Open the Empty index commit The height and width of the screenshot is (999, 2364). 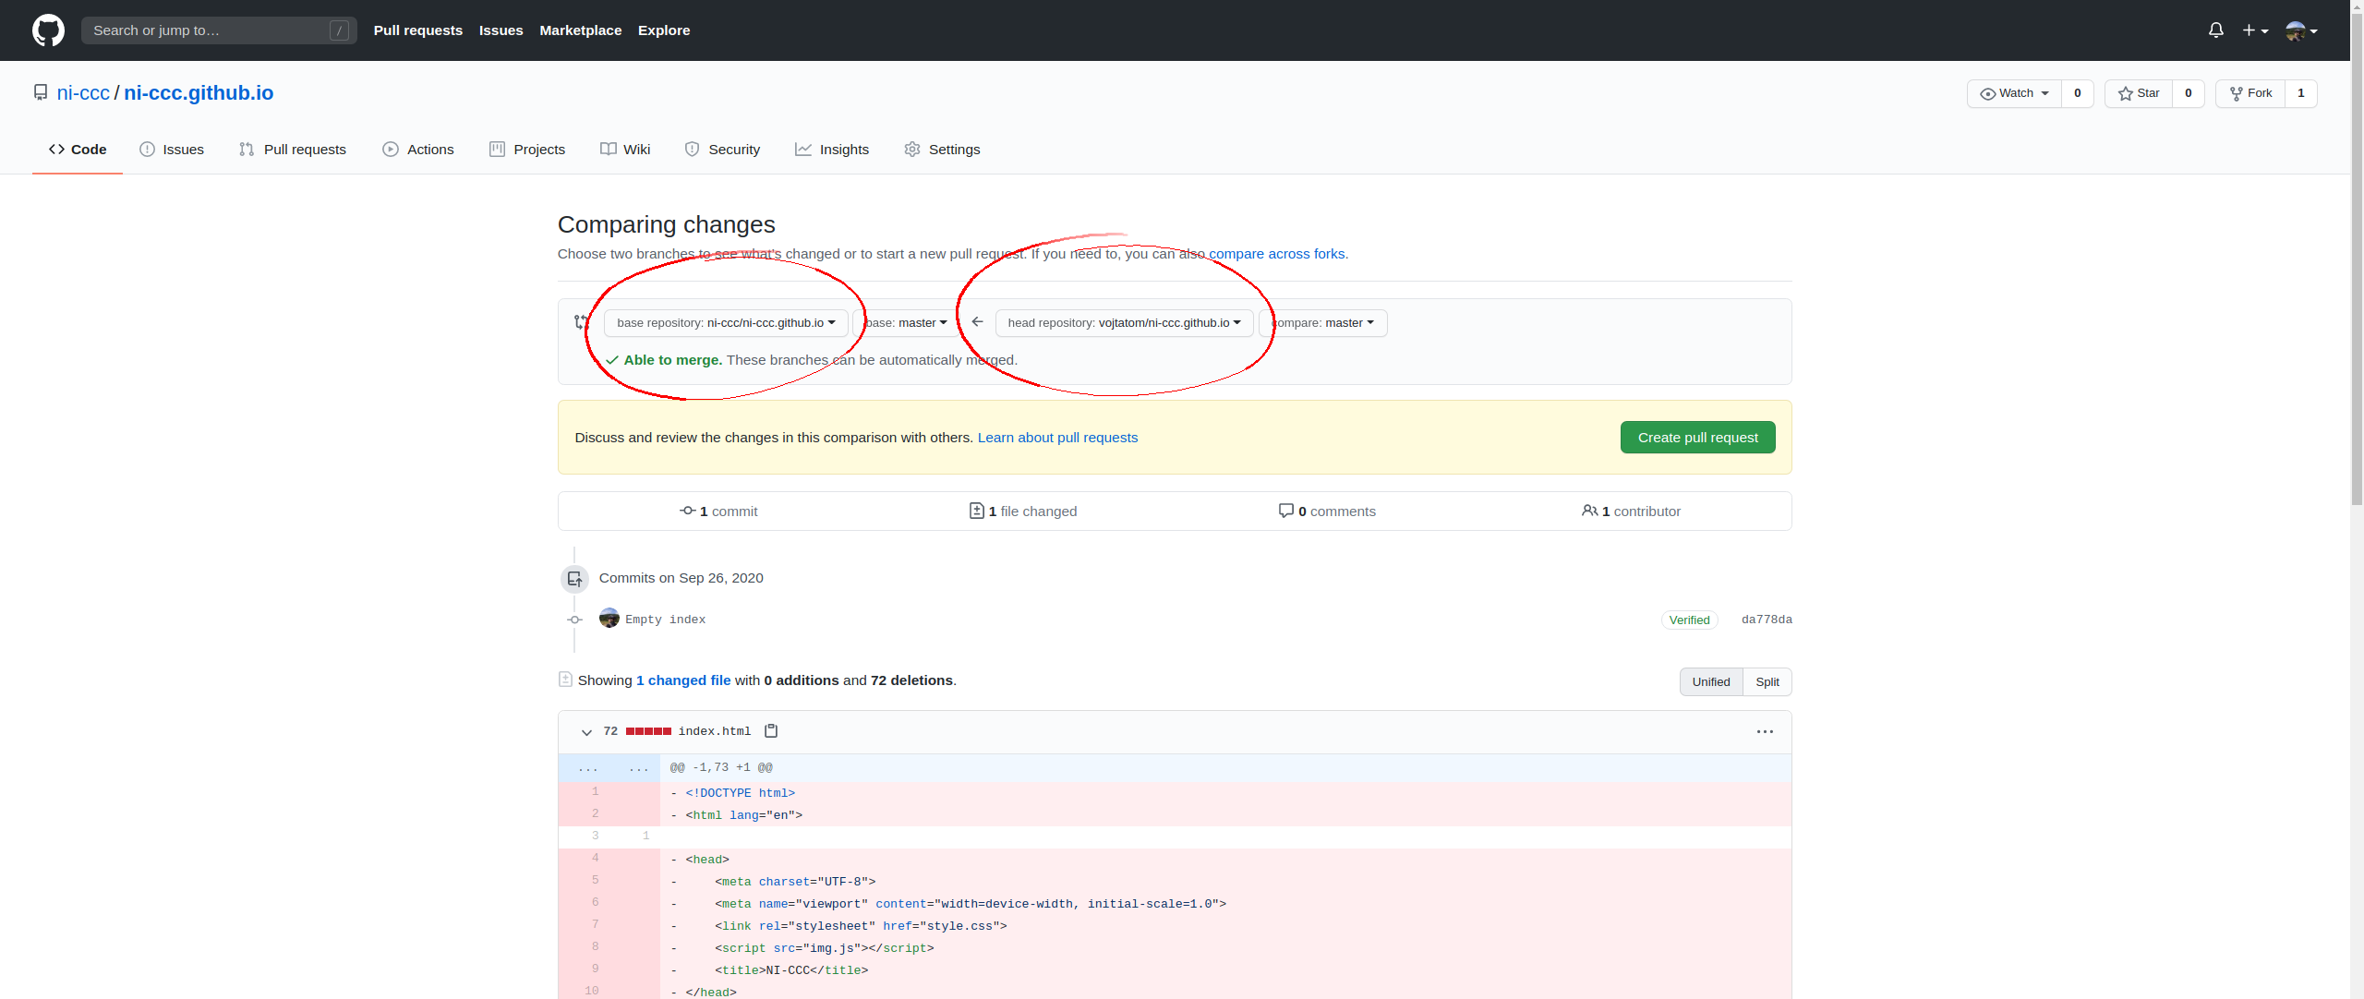coord(665,620)
